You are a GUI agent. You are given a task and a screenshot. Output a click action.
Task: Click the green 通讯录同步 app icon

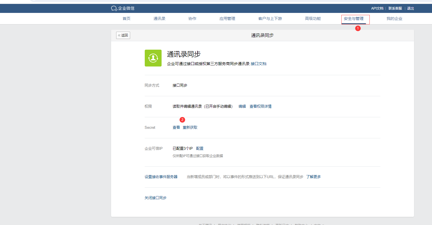(x=153, y=58)
